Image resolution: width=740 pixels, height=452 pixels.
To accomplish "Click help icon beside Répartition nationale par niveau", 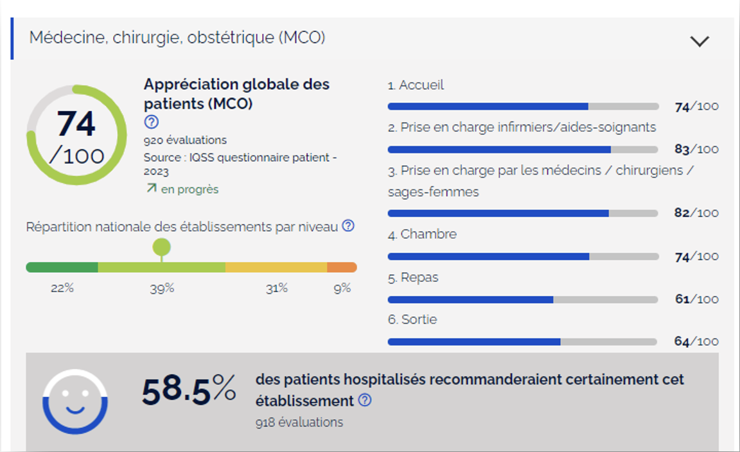I will 348,226.
